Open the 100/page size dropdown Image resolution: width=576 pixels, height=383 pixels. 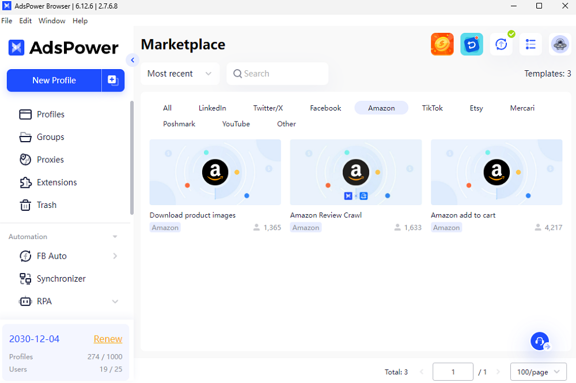click(538, 372)
